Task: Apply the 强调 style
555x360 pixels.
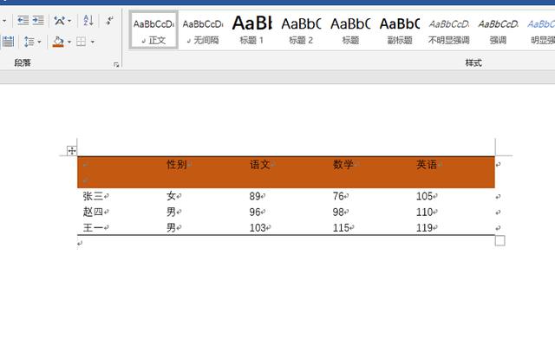Action: 498,30
